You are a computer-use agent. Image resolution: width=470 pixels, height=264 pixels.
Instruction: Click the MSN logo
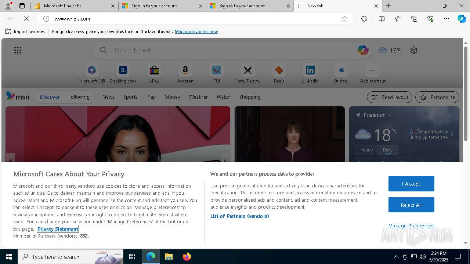[x=18, y=96]
